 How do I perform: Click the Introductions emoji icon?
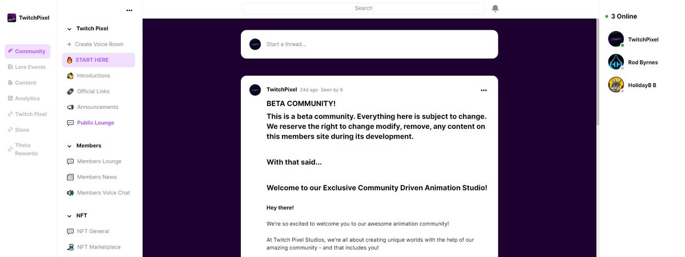70,76
